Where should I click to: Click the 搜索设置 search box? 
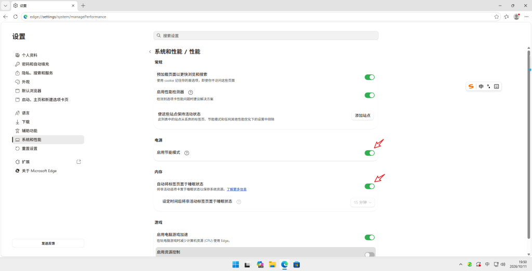coord(265,35)
